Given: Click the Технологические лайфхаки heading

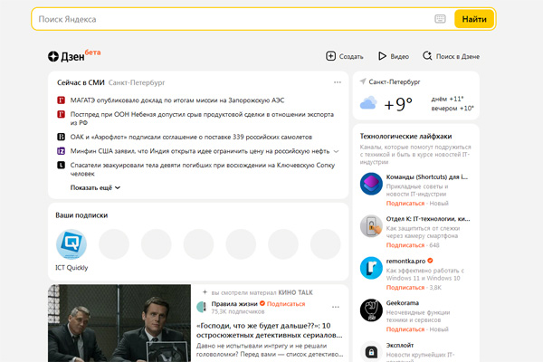Looking at the screenshot, I should coord(405,136).
